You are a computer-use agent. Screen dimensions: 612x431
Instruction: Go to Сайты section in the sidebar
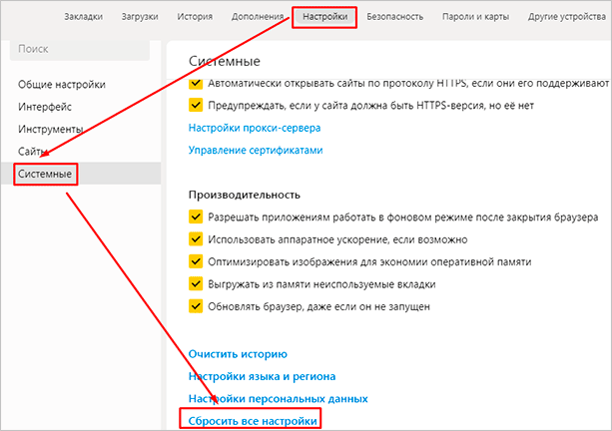(32, 152)
